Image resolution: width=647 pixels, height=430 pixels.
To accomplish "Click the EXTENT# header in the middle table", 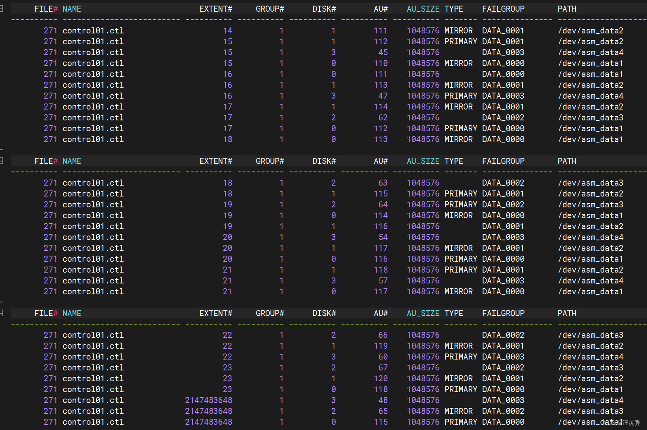I will coord(216,161).
